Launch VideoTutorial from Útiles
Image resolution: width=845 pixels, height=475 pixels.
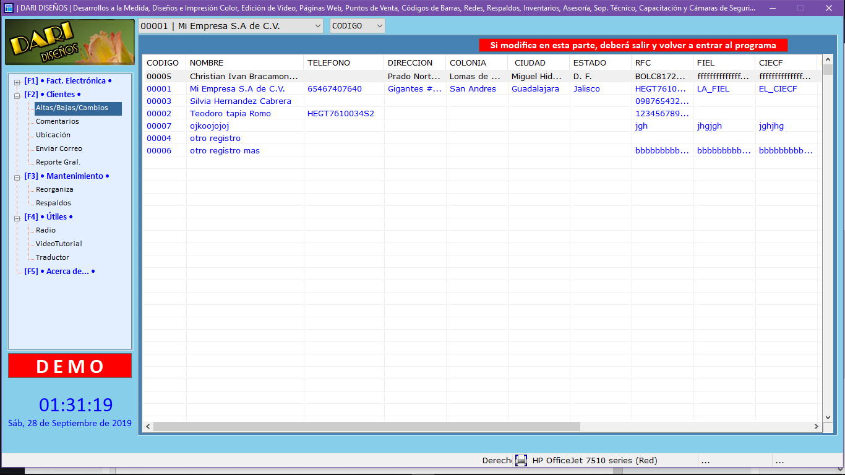59,244
